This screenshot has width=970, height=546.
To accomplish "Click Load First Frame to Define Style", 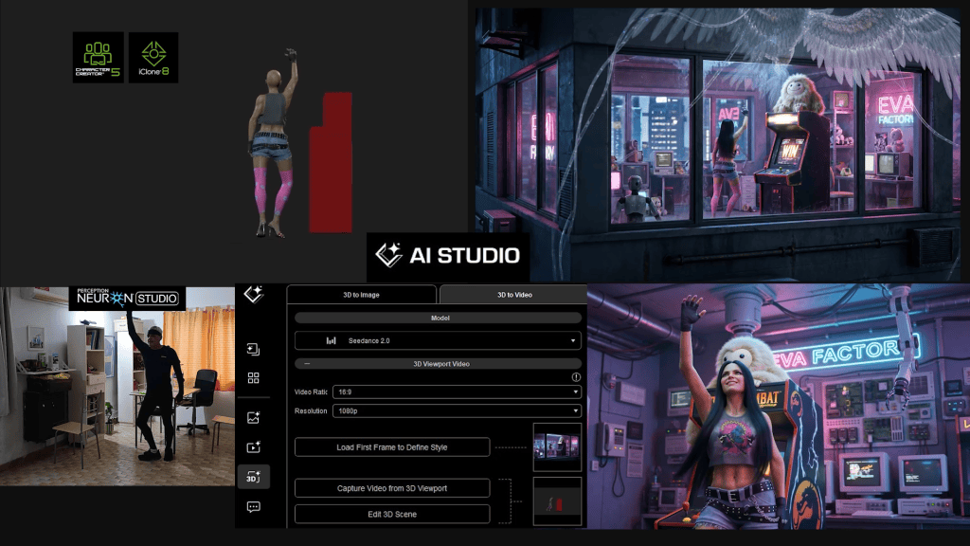I will point(392,447).
